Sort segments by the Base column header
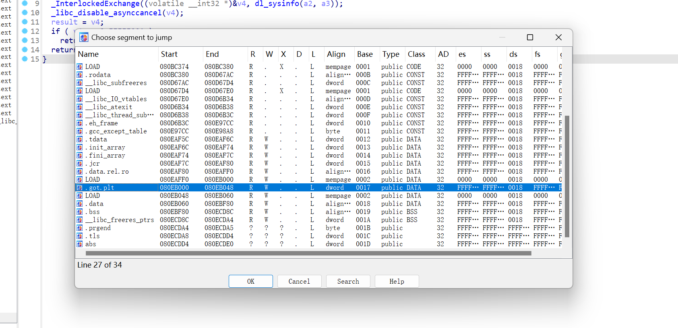Screen dimensions: 678x328 point(367,54)
